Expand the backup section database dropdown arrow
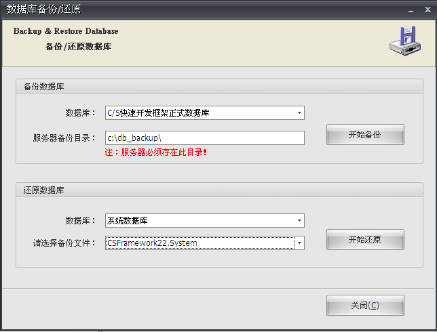 299,112
